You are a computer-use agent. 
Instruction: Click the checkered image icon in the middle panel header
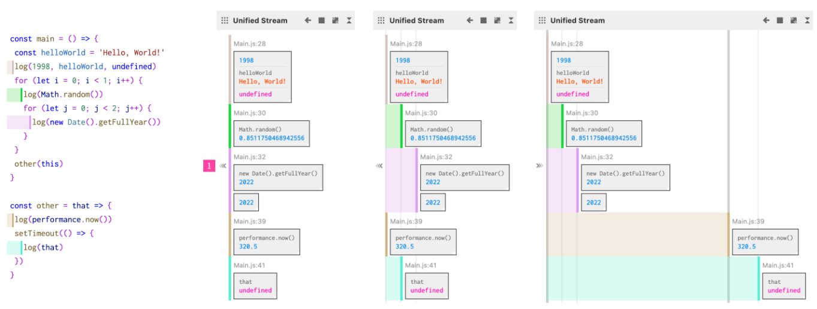pyautogui.click(x=497, y=20)
